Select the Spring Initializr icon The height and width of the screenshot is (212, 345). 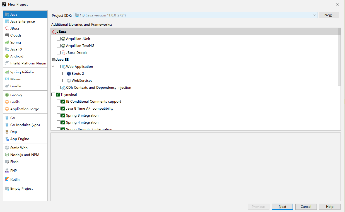pyautogui.click(x=7, y=72)
